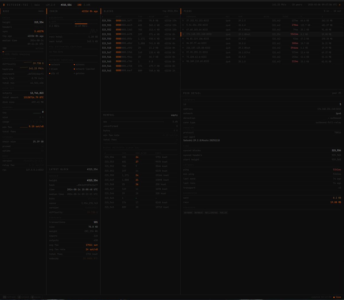344x300 pixels.
Task: Click the 3.4027% sync value in Node panel
Action: 39,31
